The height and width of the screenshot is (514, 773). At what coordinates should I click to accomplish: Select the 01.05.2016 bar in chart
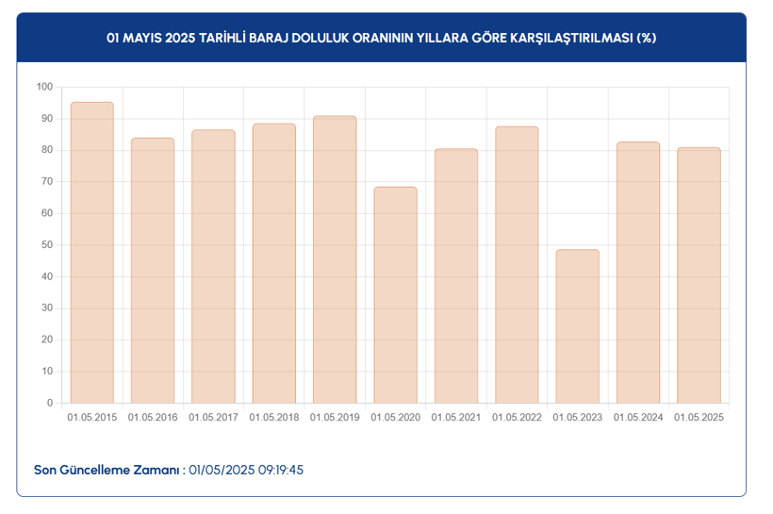point(153,271)
